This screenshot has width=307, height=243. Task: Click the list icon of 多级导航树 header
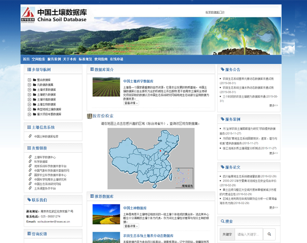tap(29, 70)
